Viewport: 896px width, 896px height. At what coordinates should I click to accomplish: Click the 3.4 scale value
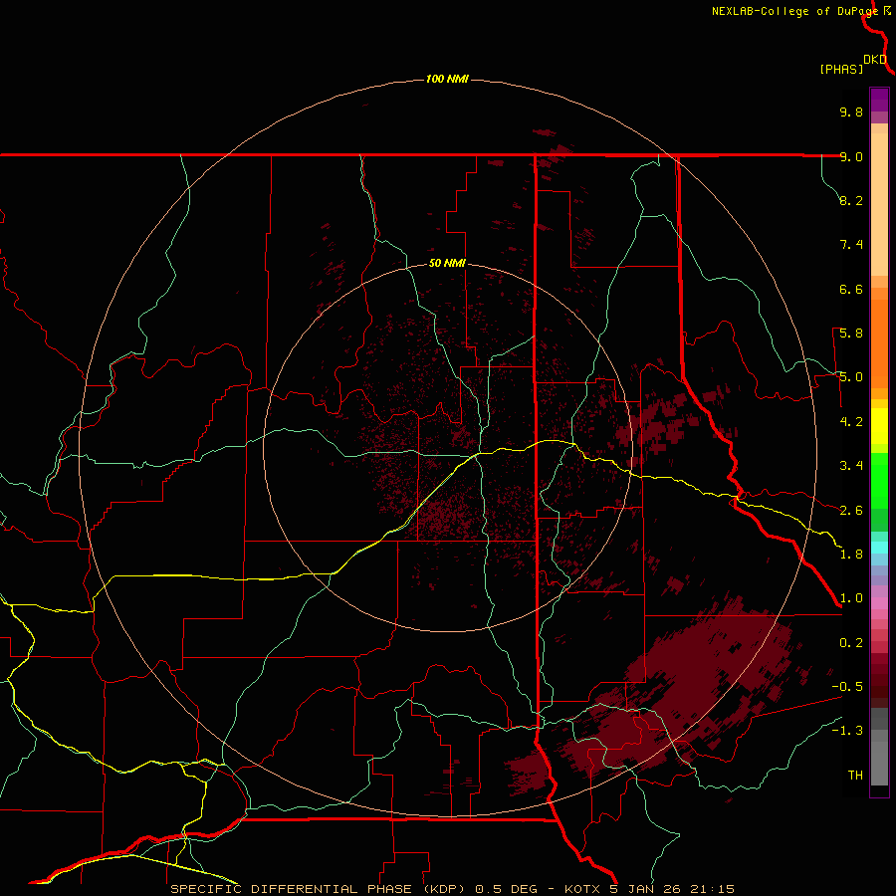[x=851, y=466]
